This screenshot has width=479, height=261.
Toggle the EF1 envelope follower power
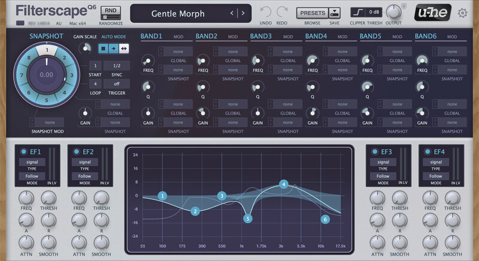tap(24, 151)
